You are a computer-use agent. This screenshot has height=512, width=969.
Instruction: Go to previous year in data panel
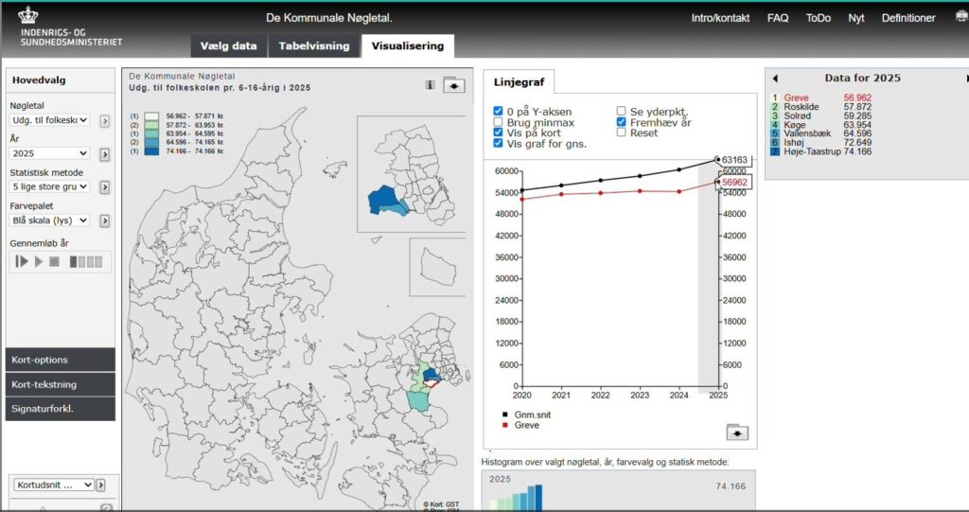pos(775,79)
